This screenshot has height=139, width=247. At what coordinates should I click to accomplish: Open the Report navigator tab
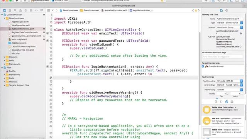pos(42,10)
